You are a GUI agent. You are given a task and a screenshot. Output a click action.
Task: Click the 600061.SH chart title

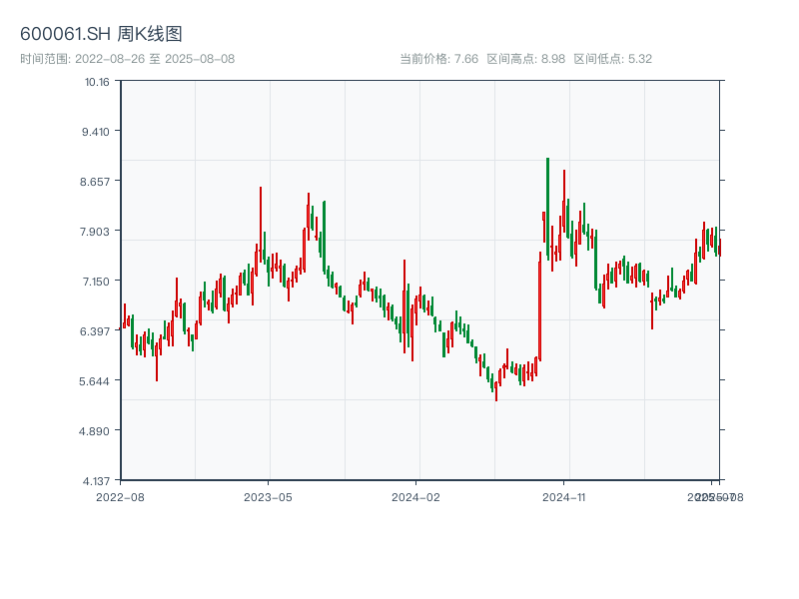coord(101,35)
